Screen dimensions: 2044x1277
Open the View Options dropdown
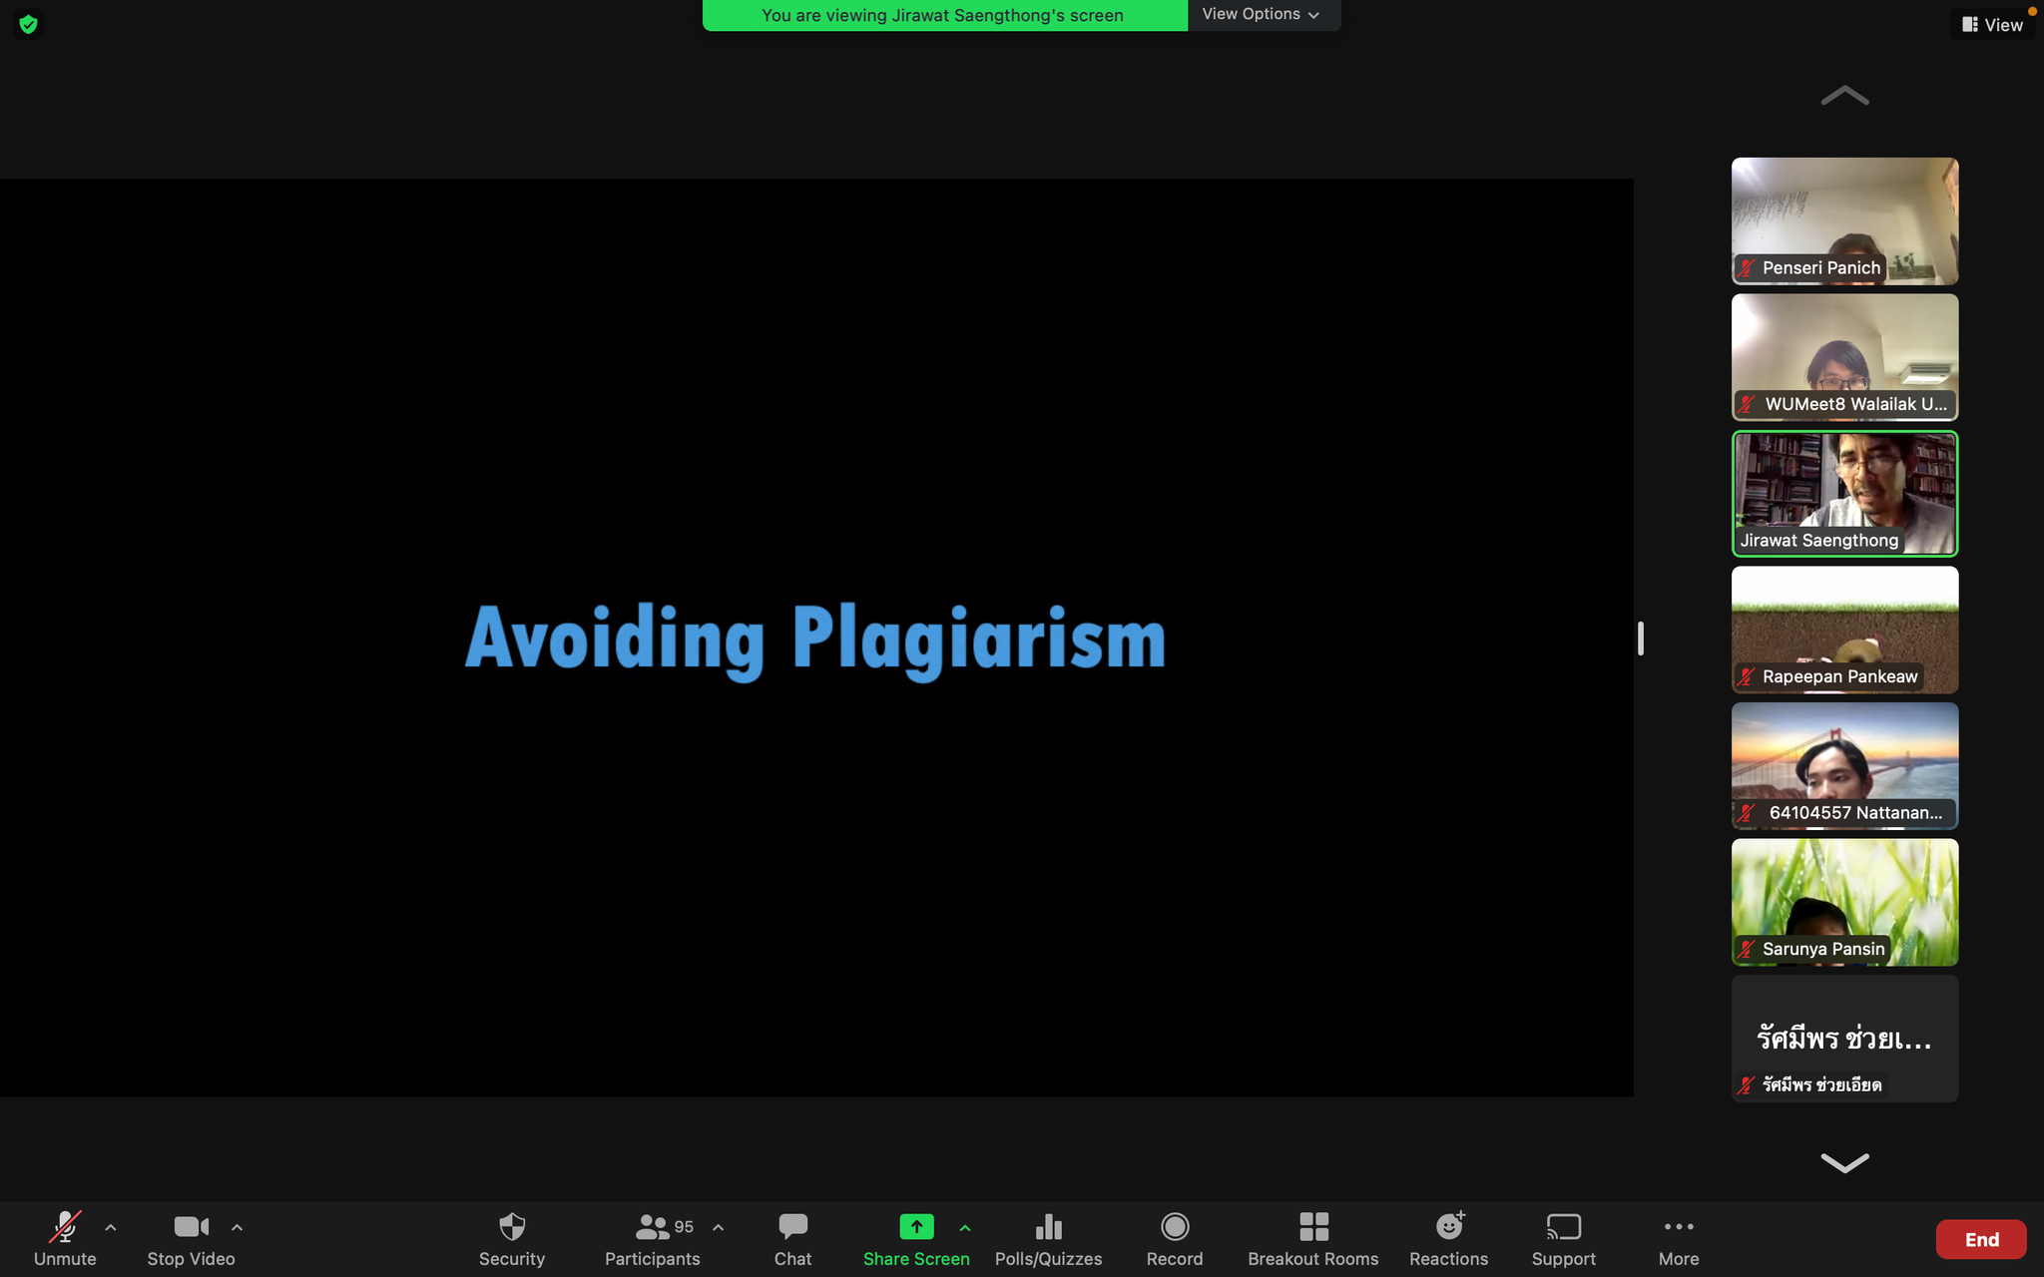1261,14
